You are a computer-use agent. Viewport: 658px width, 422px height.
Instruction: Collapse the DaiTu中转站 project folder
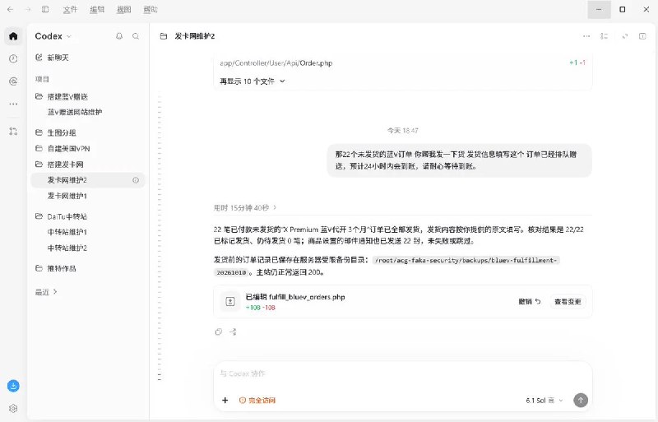pyautogui.click(x=89, y=216)
